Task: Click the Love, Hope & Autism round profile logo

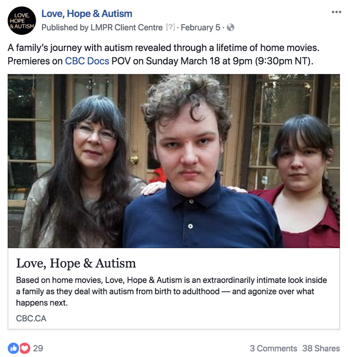Action: pos(22,21)
